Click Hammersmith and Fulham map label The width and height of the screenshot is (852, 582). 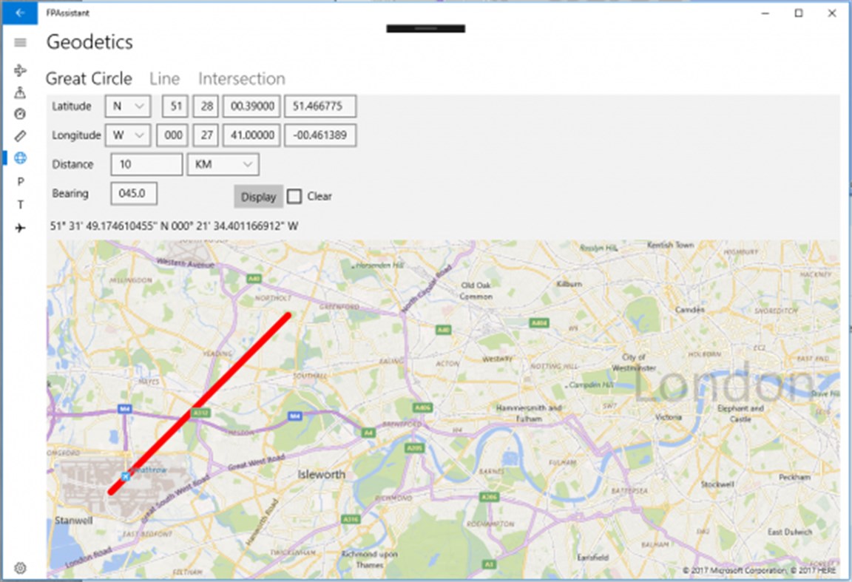tap(528, 413)
